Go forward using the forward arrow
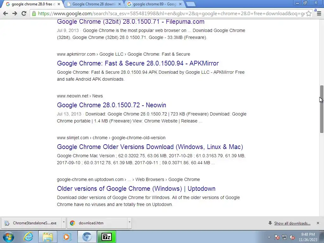The width and height of the screenshot is (324, 243). pos(15,14)
